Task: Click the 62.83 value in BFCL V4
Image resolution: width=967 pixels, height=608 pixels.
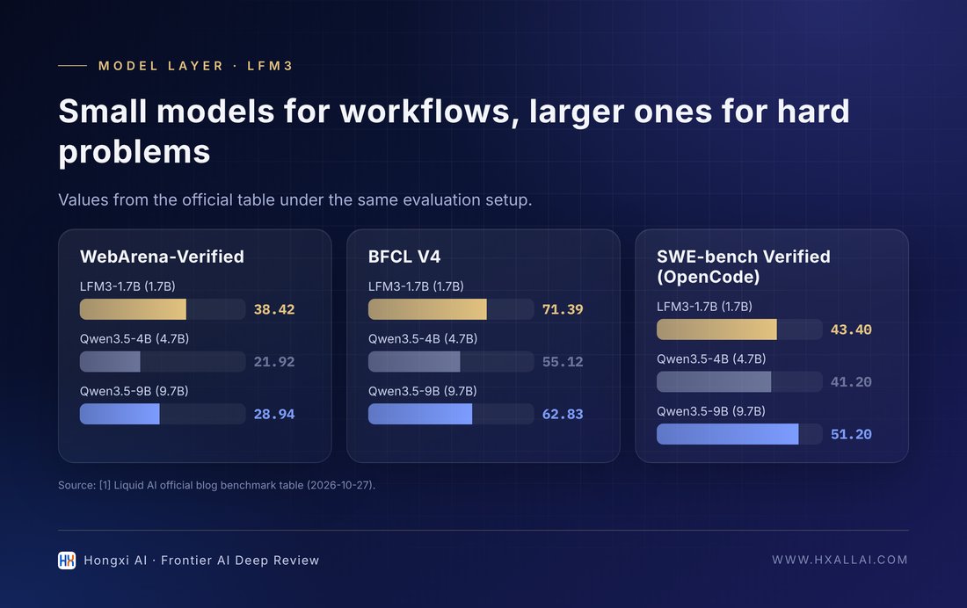Action: [x=563, y=415]
